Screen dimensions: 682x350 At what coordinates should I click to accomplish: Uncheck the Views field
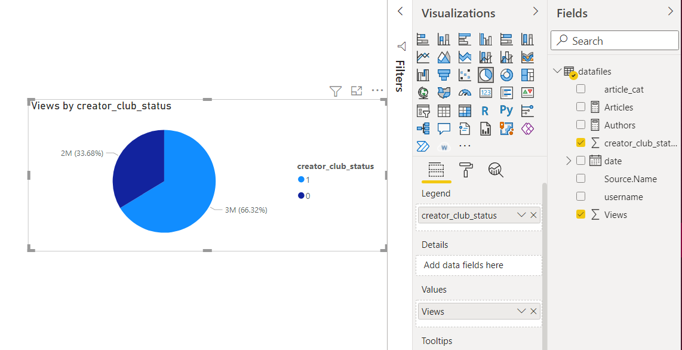pyautogui.click(x=580, y=214)
